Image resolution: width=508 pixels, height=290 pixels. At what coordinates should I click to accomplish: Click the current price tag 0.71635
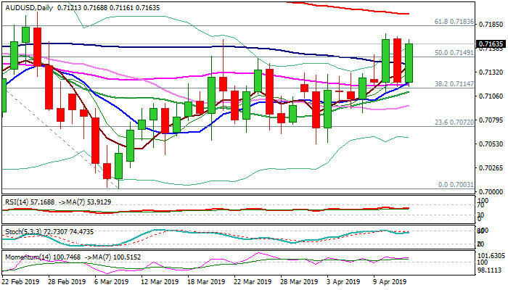click(x=491, y=43)
